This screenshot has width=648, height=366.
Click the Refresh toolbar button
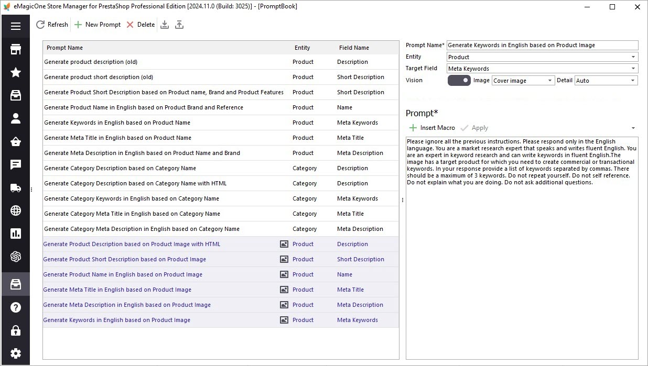pyautogui.click(x=52, y=25)
